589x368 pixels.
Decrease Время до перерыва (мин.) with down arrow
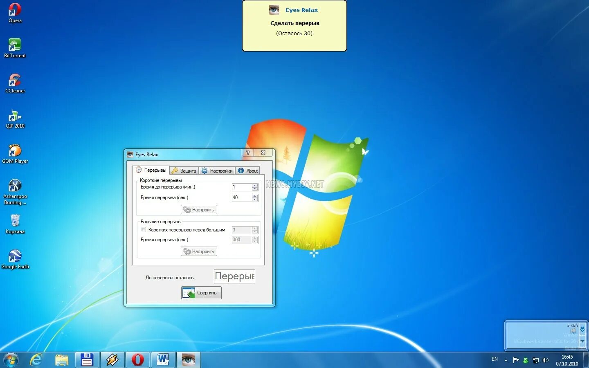pyautogui.click(x=255, y=189)
